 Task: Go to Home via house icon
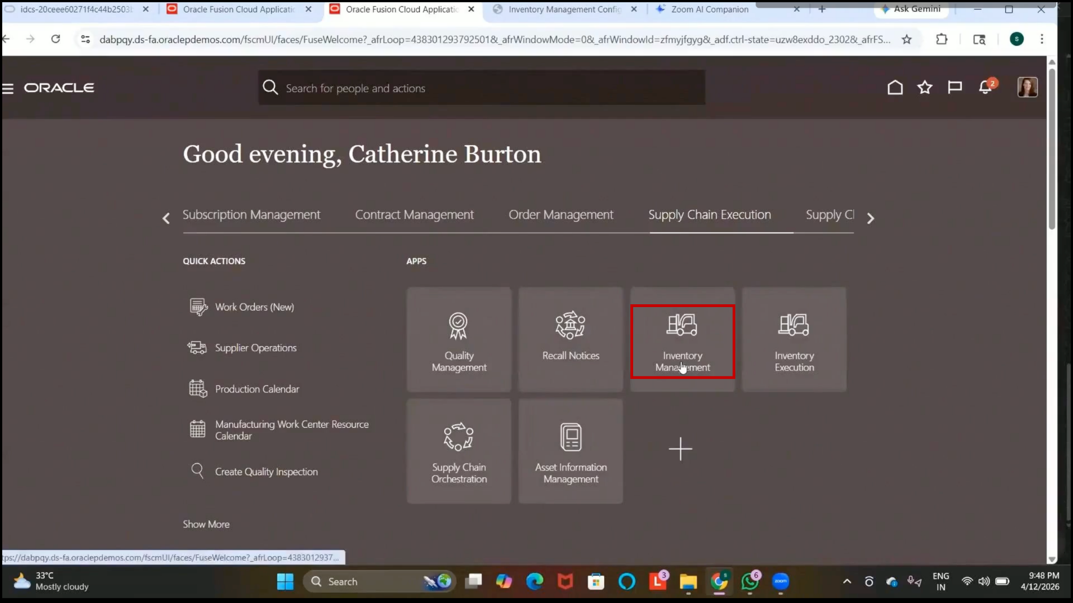pos(895,88)
